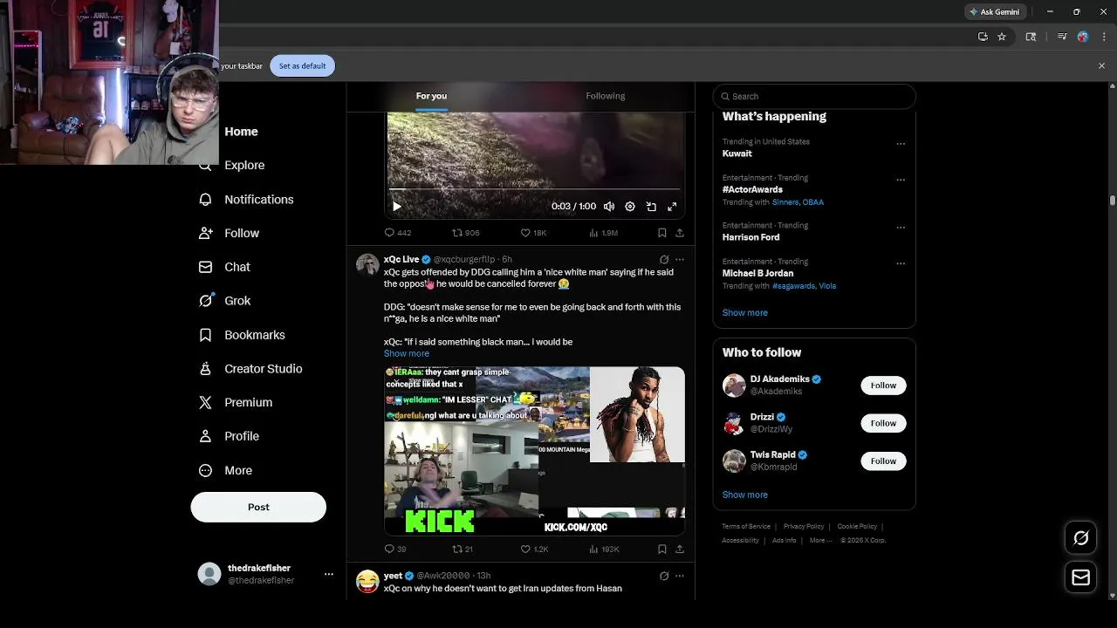Open the xQc Kick stream image
Image resolution: width=1117 pixels, height=628 pixels.
click(x=534, y=450)
